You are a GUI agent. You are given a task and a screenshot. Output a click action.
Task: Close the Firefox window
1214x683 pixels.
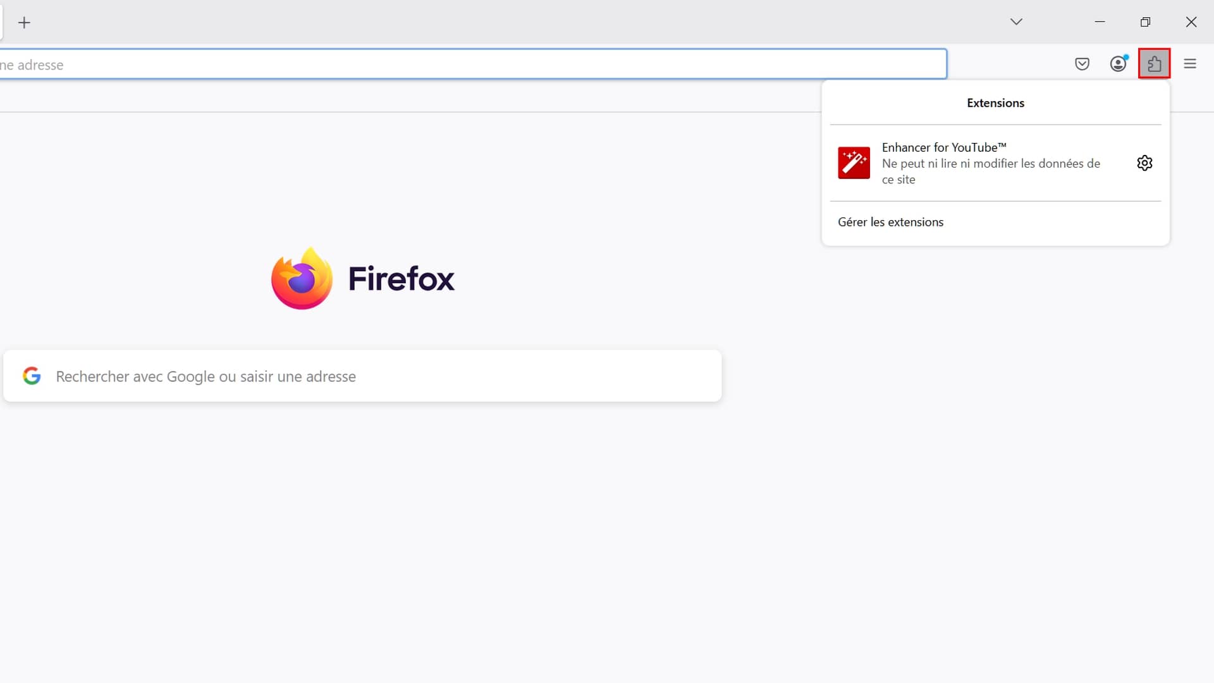coord(1191,22)
